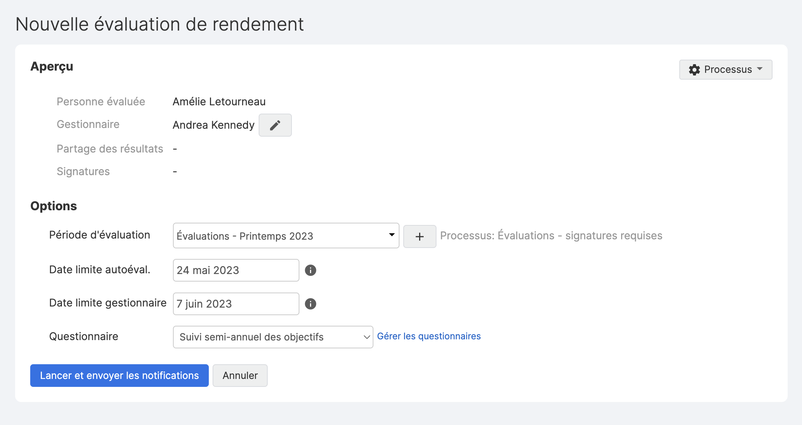Expand the Questionnaire select box

click(x=272, y=337)
